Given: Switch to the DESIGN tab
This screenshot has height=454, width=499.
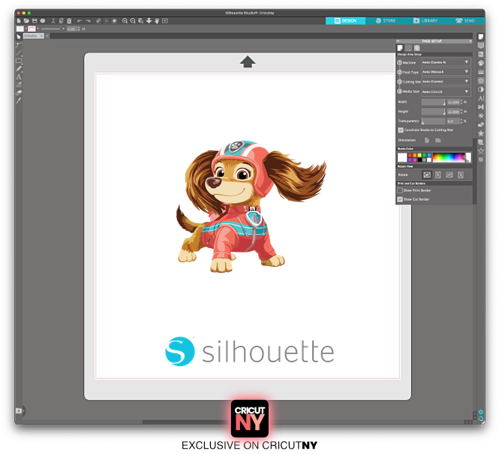Looking at the screenshot, I should click(345, 21).
